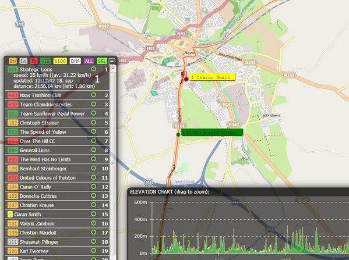This screenshot has height=260, width=349.
Task: Click the red flag marker on the route
Action: point(183,73)
